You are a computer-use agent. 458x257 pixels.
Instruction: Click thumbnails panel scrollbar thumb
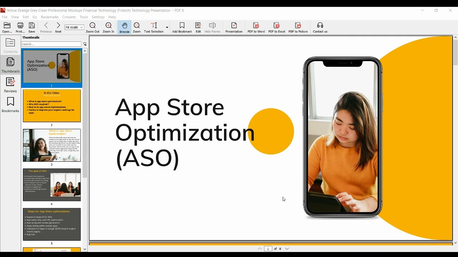(85, 116)
